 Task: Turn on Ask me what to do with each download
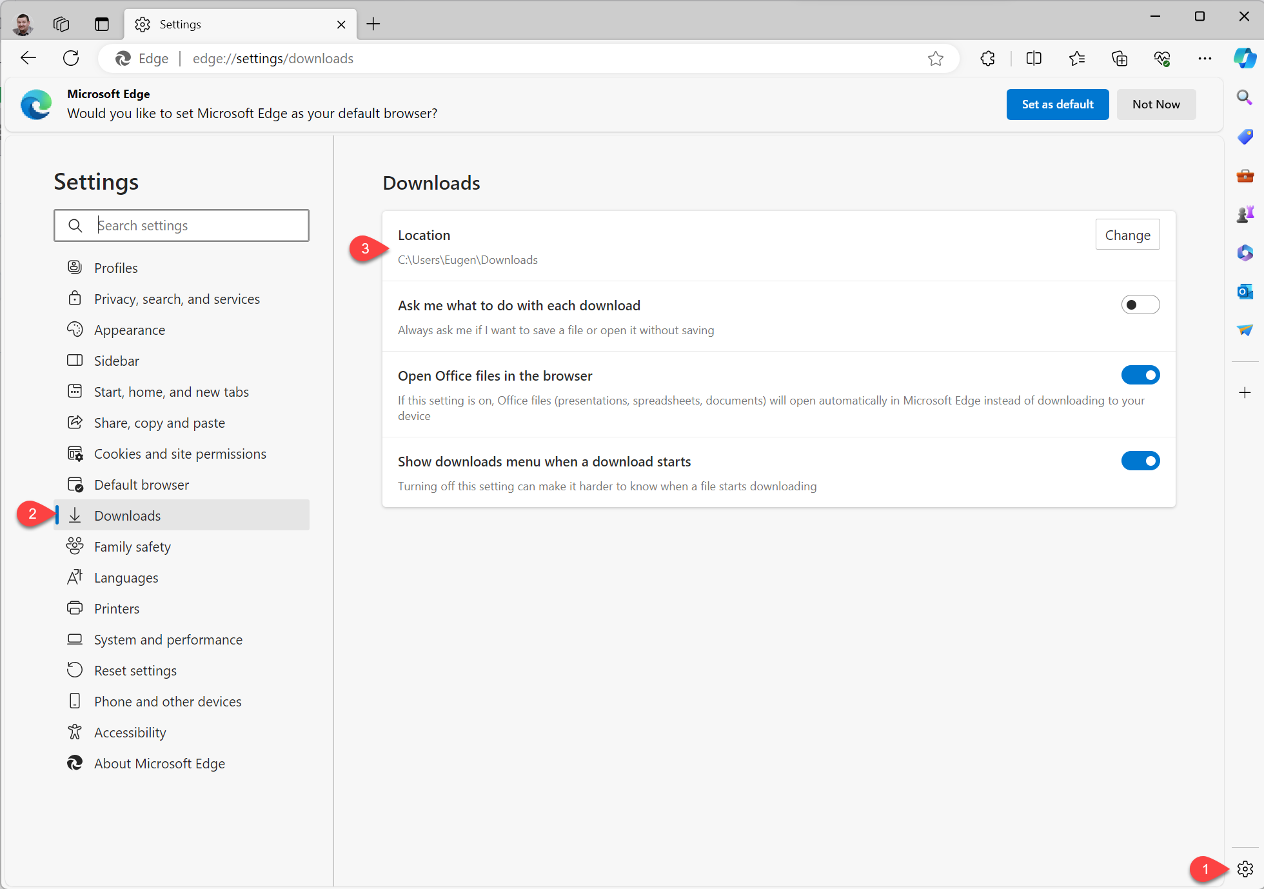[1140, 305]
